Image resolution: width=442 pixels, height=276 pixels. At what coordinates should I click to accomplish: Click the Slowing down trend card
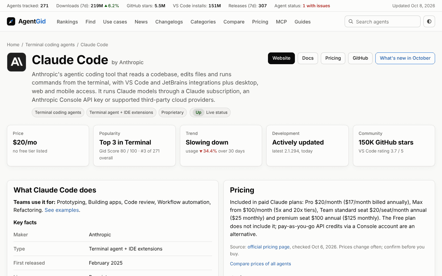pyautogui.click(x=221, y=146)
